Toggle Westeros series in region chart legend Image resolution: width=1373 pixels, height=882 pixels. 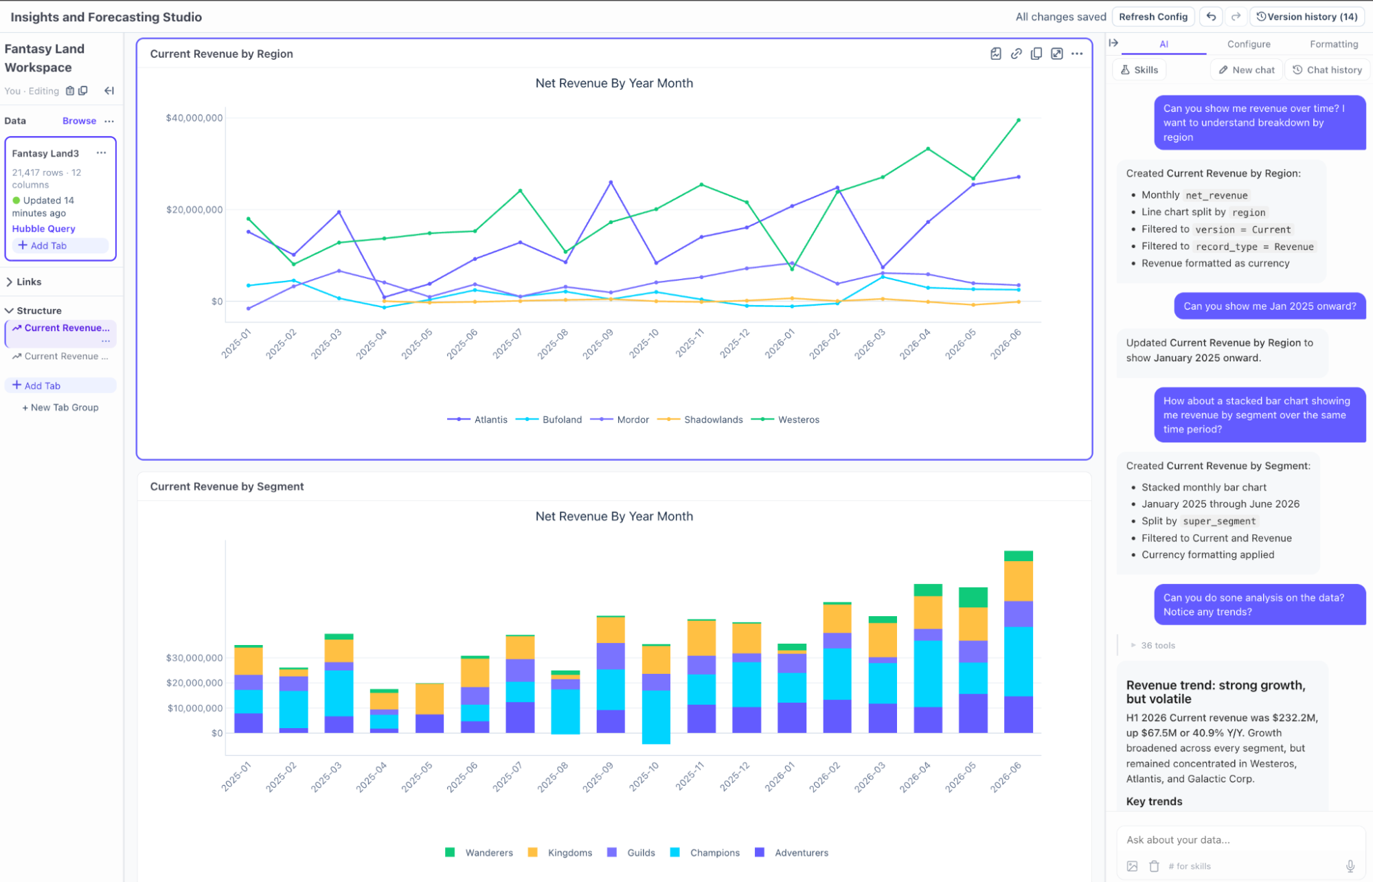point(785,420)
